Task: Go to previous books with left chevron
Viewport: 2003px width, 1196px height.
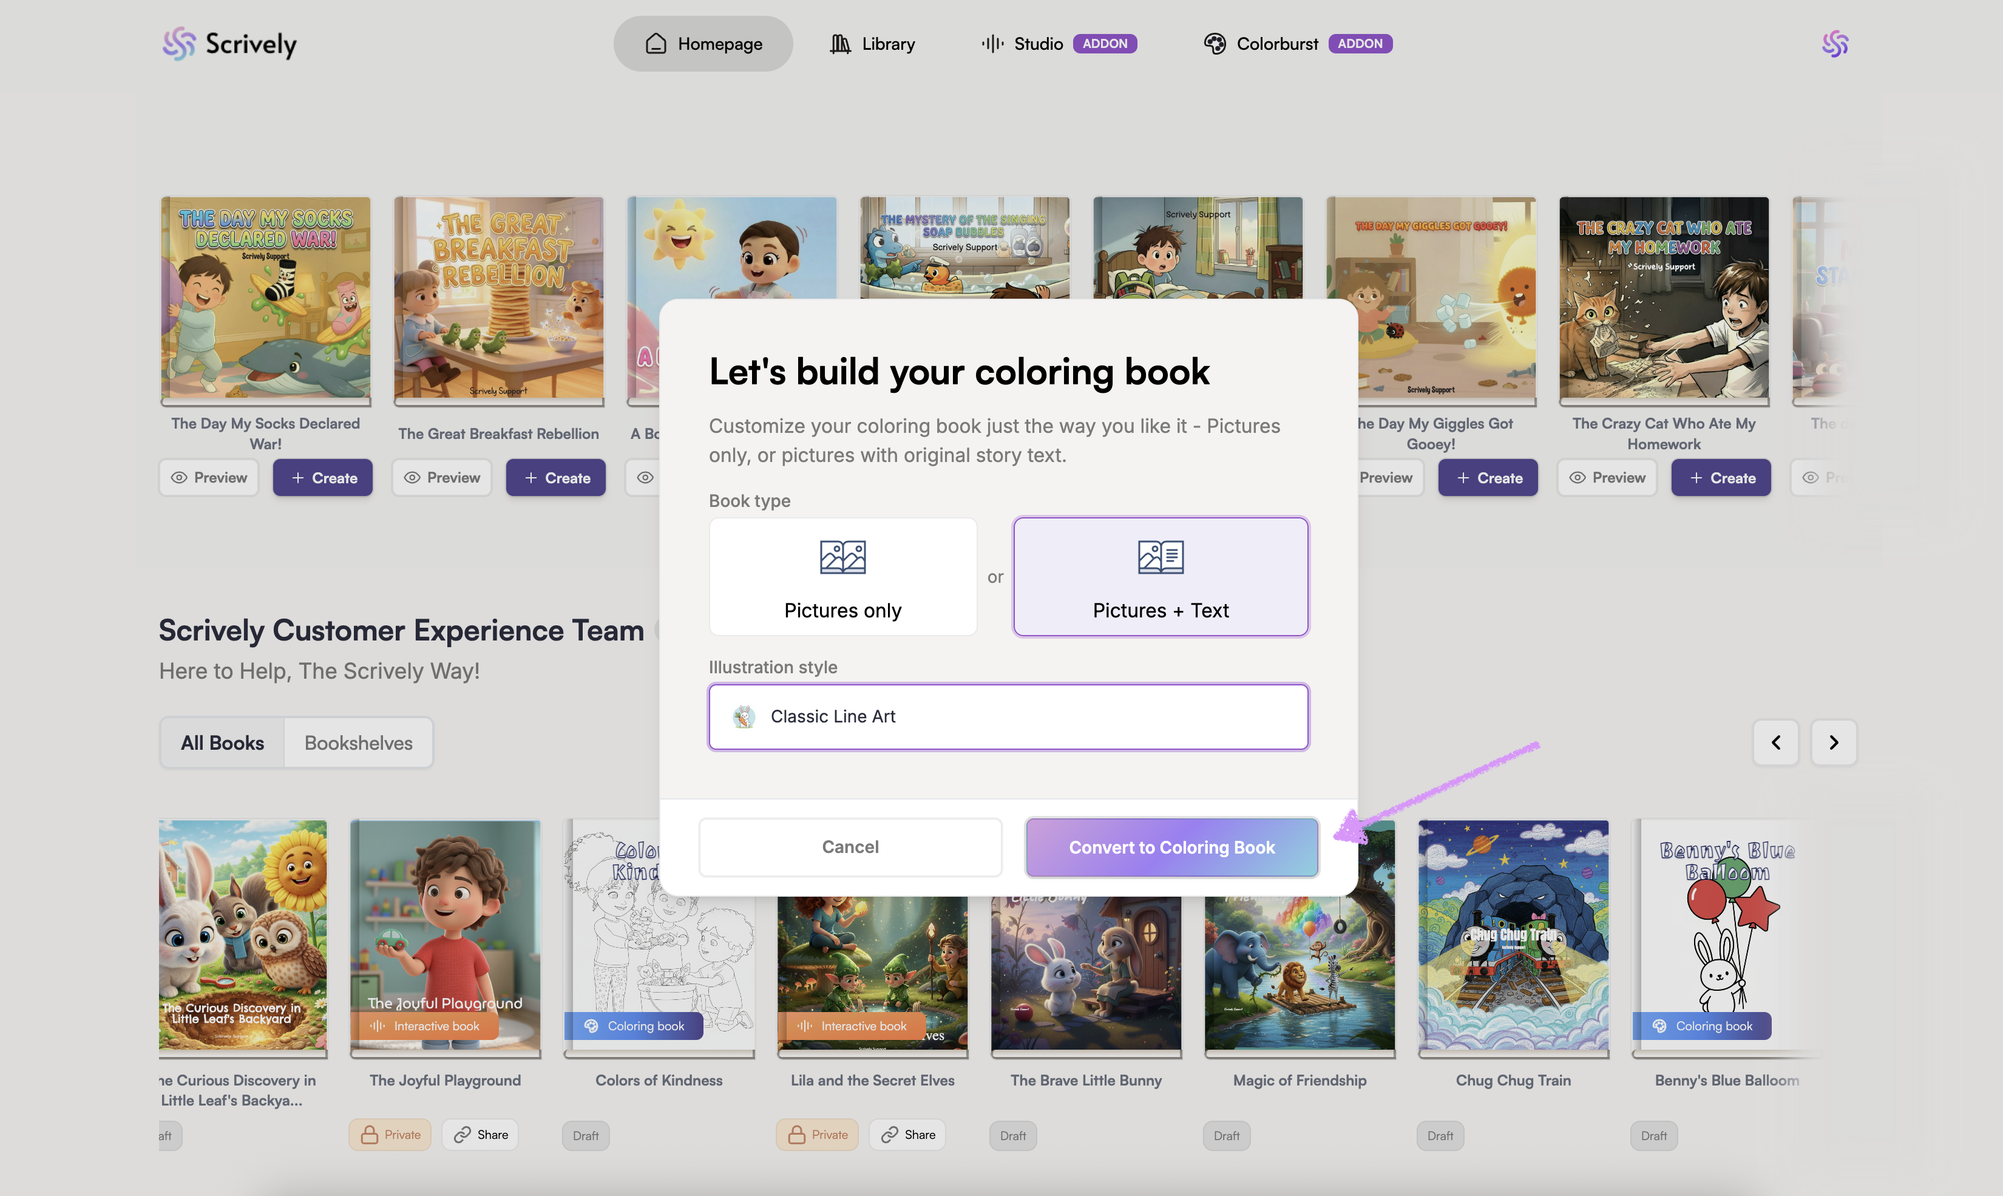Action: tap(1776, 742)
